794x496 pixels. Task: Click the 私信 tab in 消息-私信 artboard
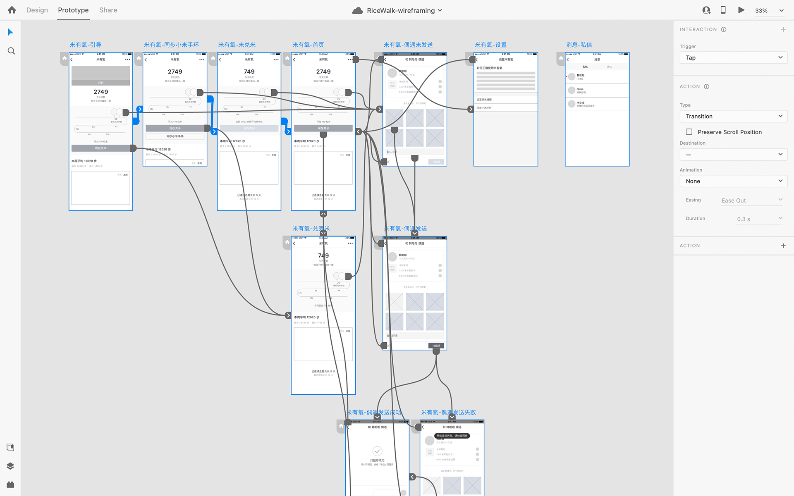(x=585, y=67)
